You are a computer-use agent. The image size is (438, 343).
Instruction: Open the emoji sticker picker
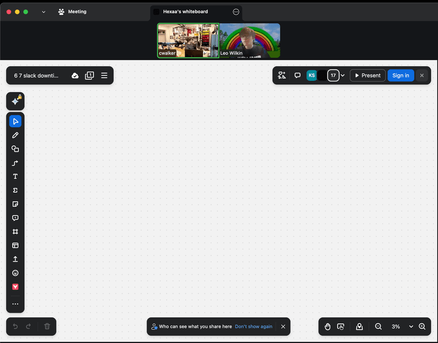15,273
